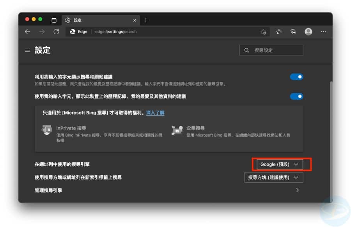Open the tab actions icon left of tab
The height and width of the screenshot is (227, 351).
tap(54, 20)
